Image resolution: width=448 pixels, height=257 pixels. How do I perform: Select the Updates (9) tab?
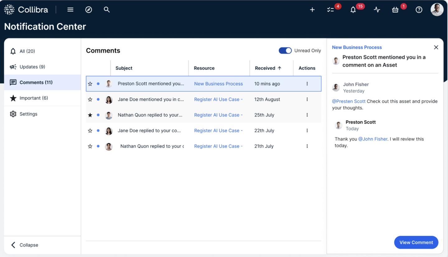click(32, 67)
